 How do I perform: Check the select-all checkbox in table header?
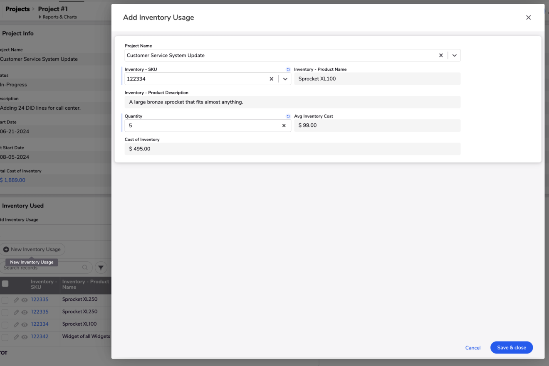(x=5, y=284)
